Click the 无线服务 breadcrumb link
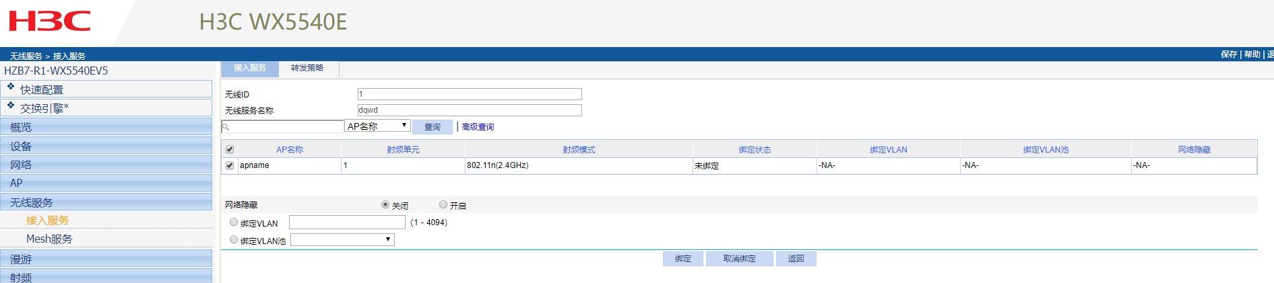This screenshot has width=1274, height=283. pos(26,56)
